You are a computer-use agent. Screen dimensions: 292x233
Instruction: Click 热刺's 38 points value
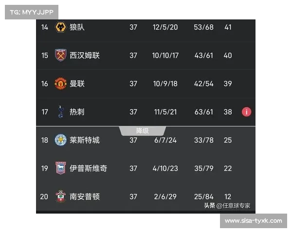click(228, 112)
